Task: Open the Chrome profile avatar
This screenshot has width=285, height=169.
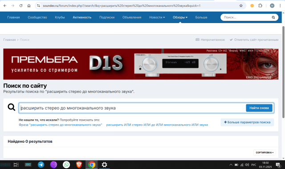Action: (272, 6)
